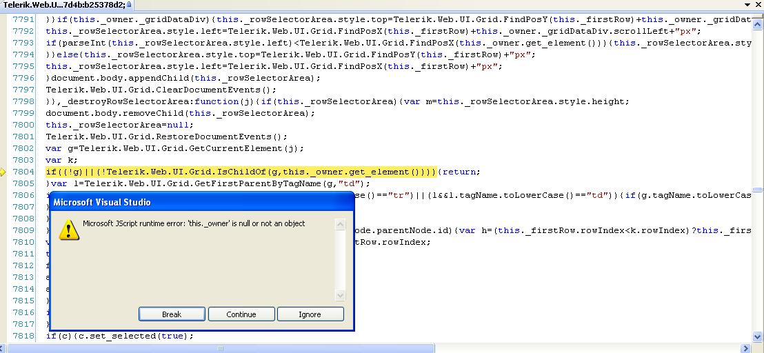Click "this._rowSelectorArea=null;" on line 7800
Image resolution: width=764 pixels, height=353 pixels.
pyautogui.click(x=120, y=125)
